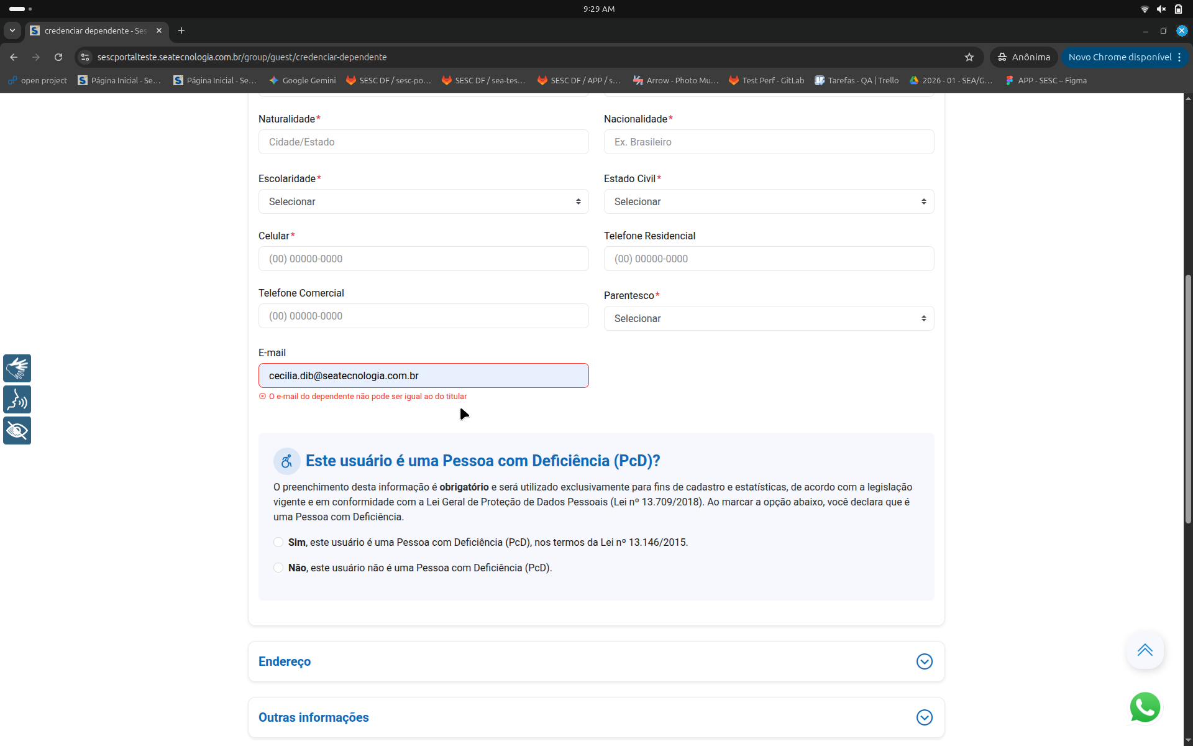Viewport: 1193px width, 746px height.
Task: Open the Parentesco dropdown
Action: coord(769,318)
